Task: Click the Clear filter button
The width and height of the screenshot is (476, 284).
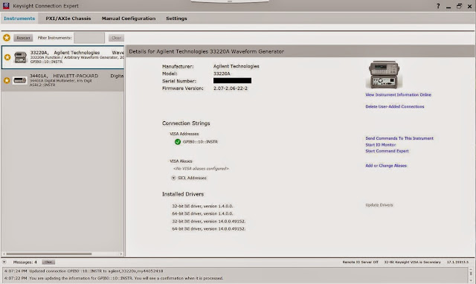Action: click(116, 38)
